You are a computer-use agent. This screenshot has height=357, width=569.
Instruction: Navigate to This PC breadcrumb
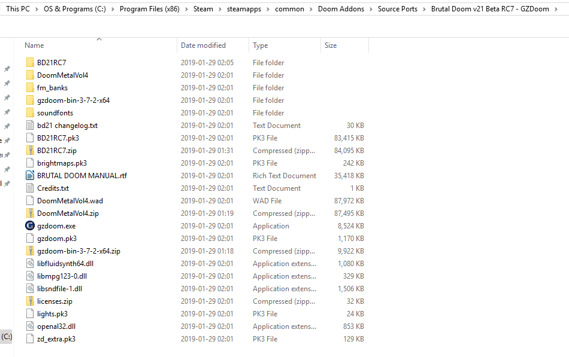[18, 9]
